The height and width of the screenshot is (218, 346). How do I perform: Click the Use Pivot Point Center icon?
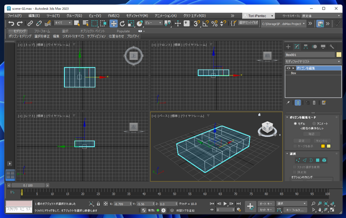click(168, 23)
